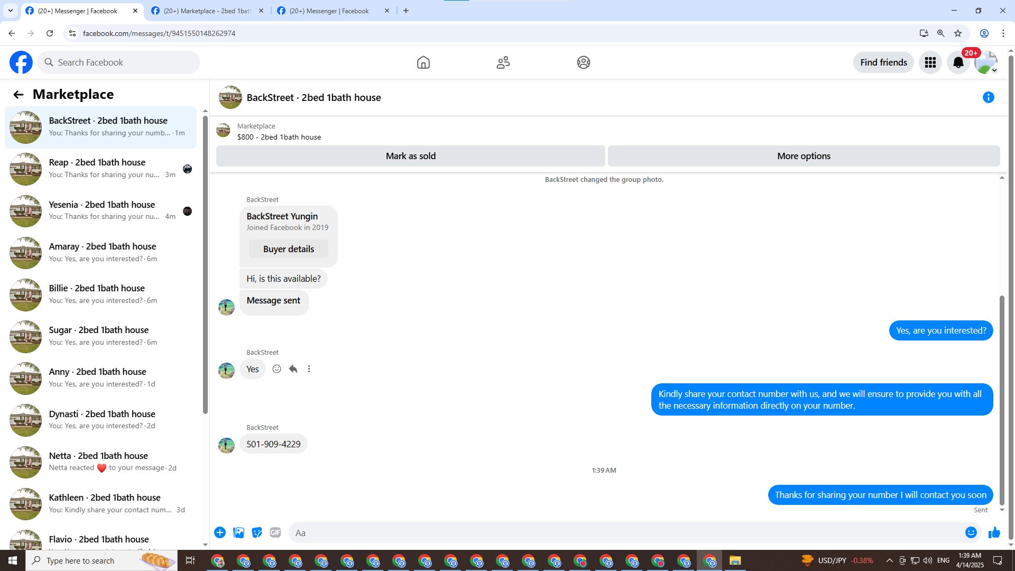The height and width of the screenshot is (571, 1015).
Task: Go to the Facebook Home tab
Action: [x=423, y=62]
